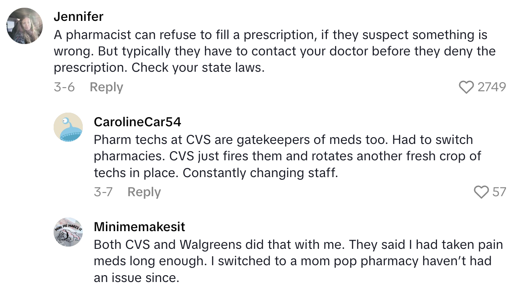This screenshot has width=521, height=287.
Task: Go to Minimemakesit's profile by name
Action: point(140,227)
